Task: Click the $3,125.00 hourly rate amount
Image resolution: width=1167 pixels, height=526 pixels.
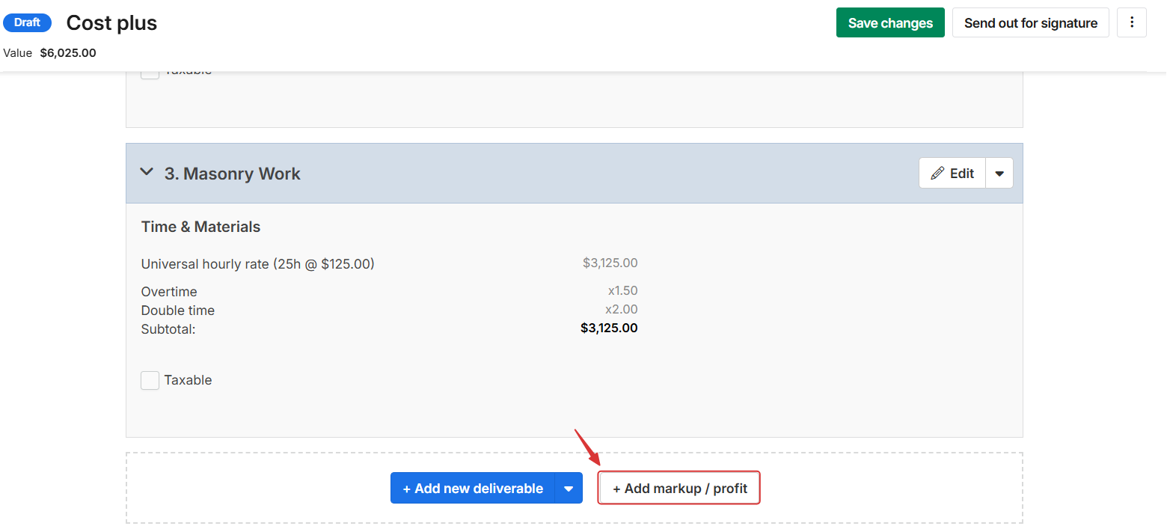Action: pyautogui.click(x=610, y=263)
